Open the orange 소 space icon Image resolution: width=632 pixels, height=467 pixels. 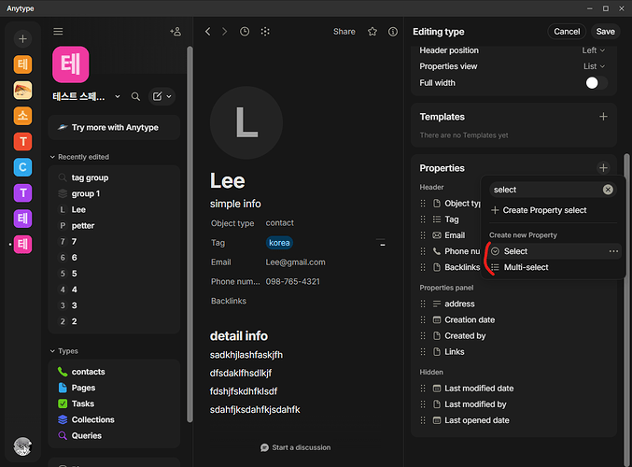pyautogui.click(x=22, y=116)
